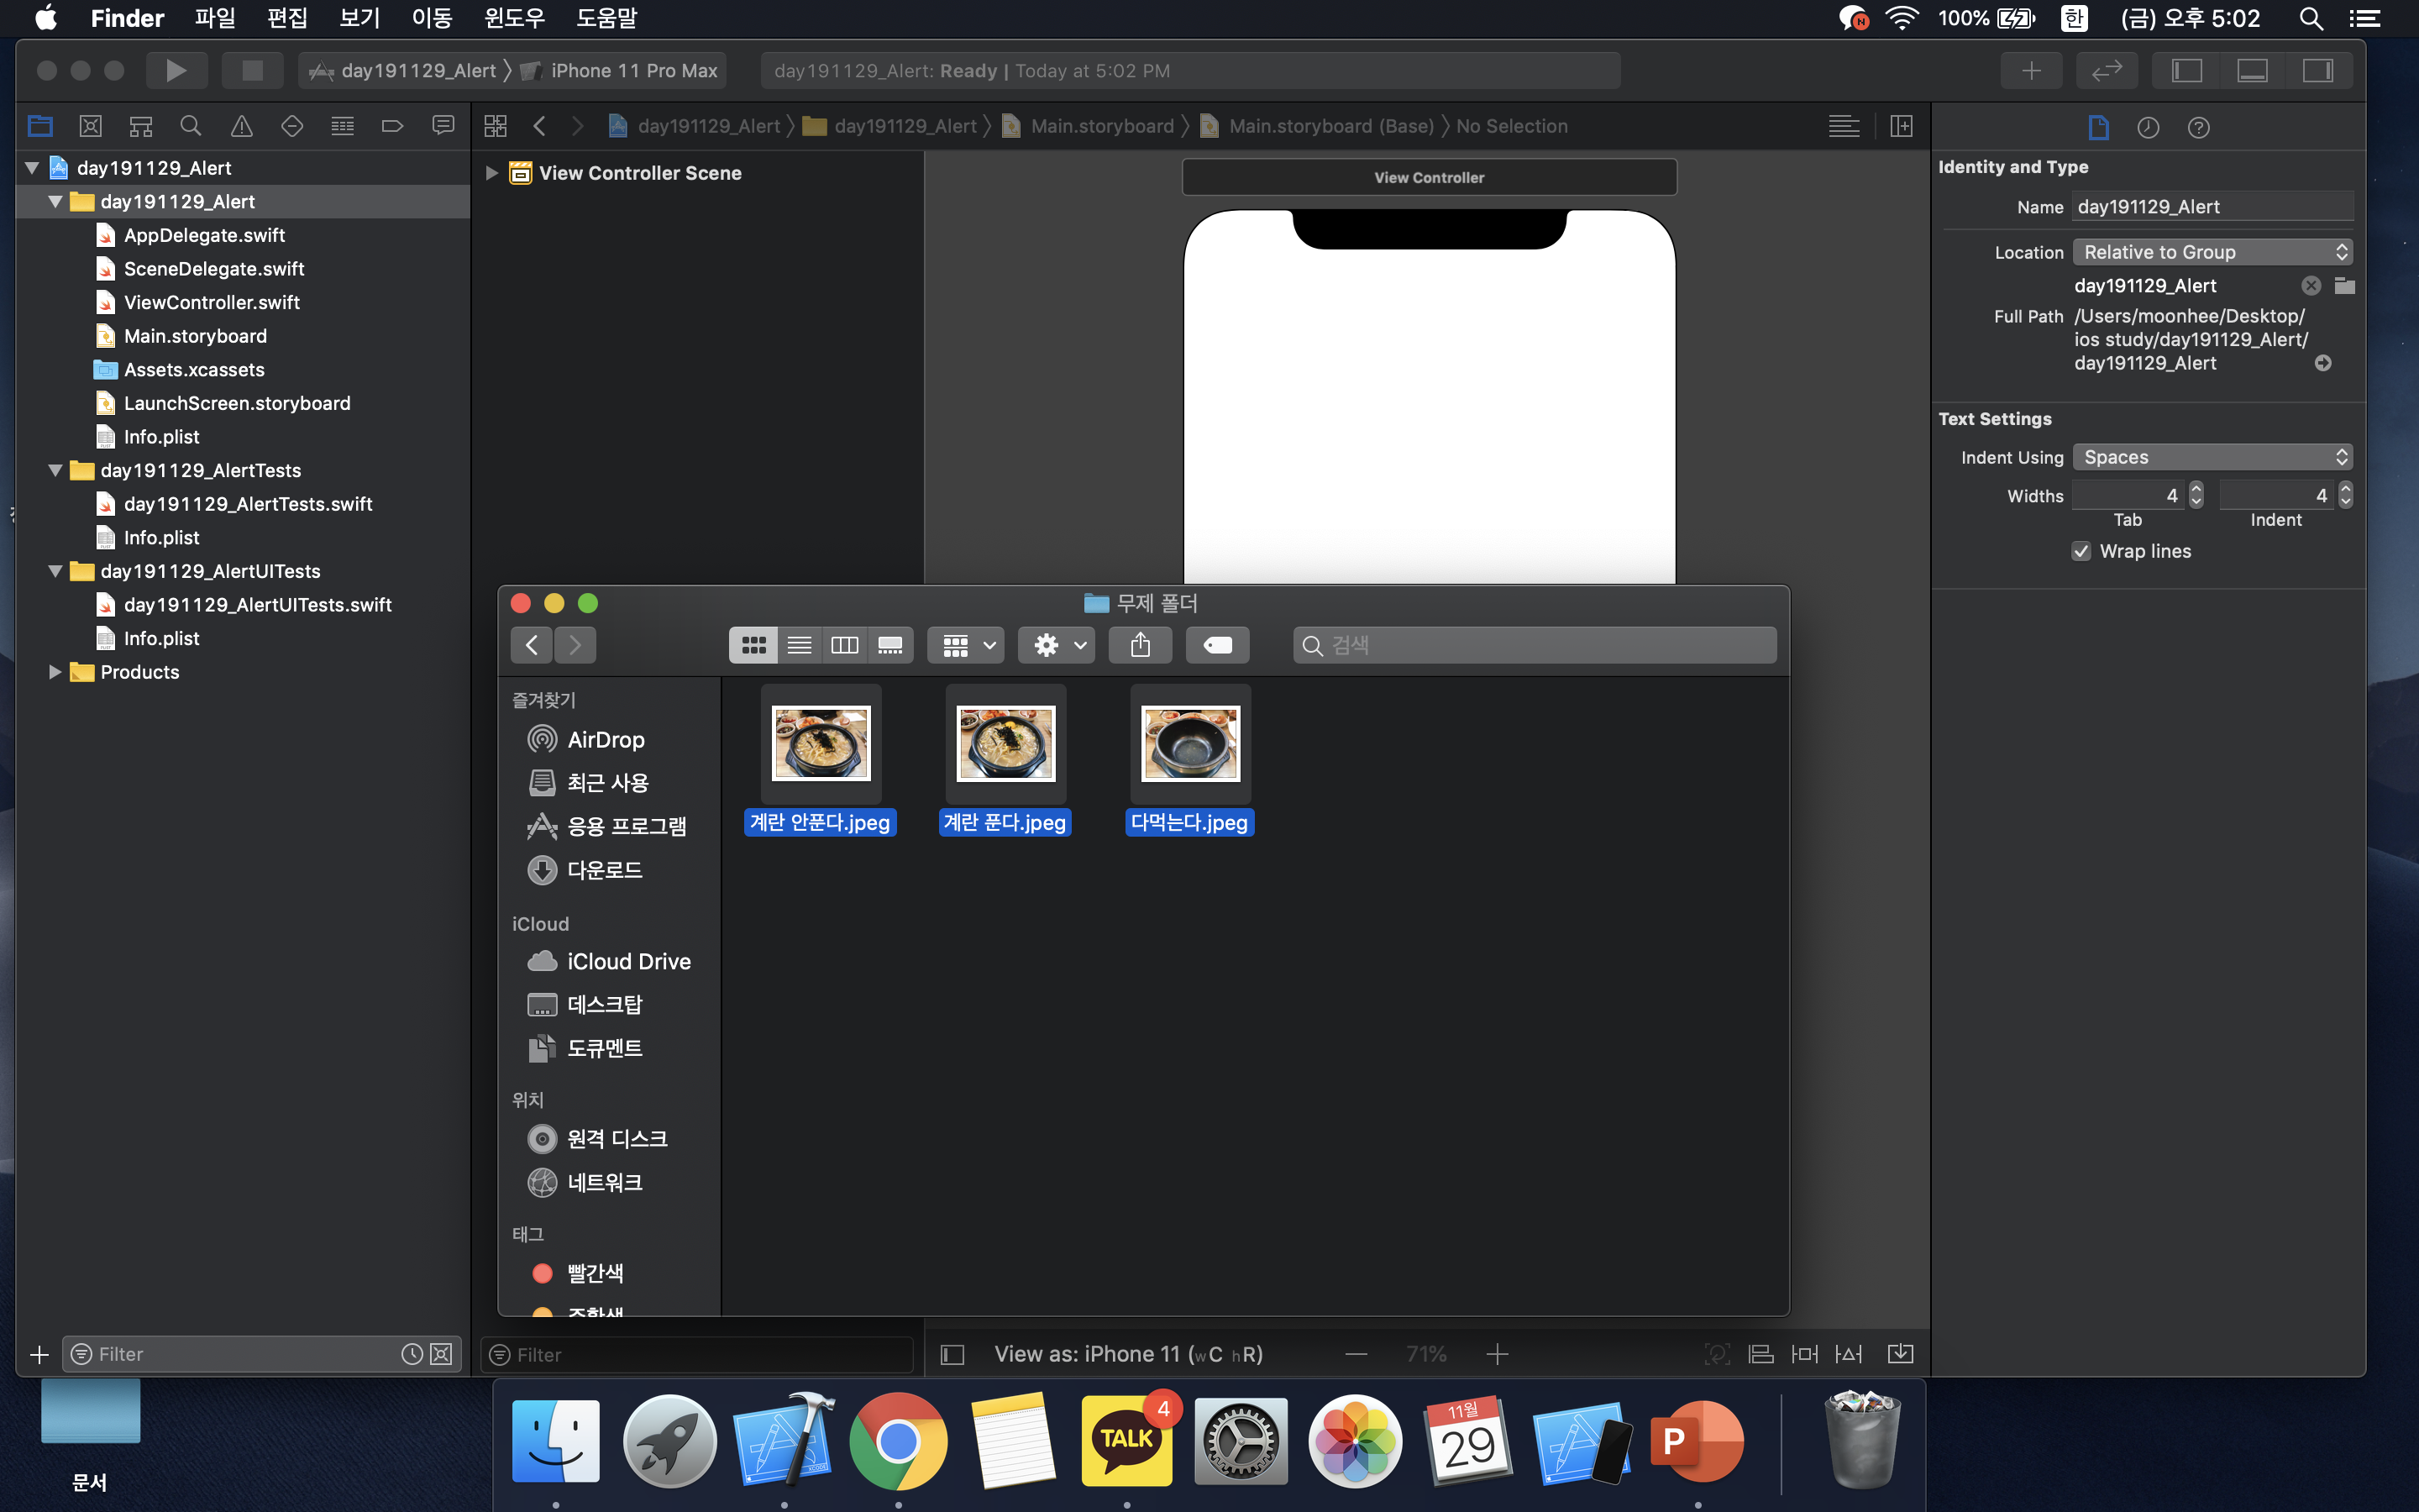Expand the Products folder
This screenshot has height=1512, width=2419.
[55, 672]
